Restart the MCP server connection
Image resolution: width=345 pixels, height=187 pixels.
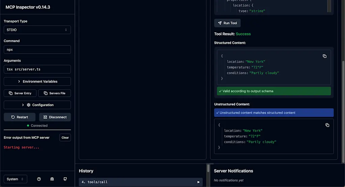click(x=20, y=117)
